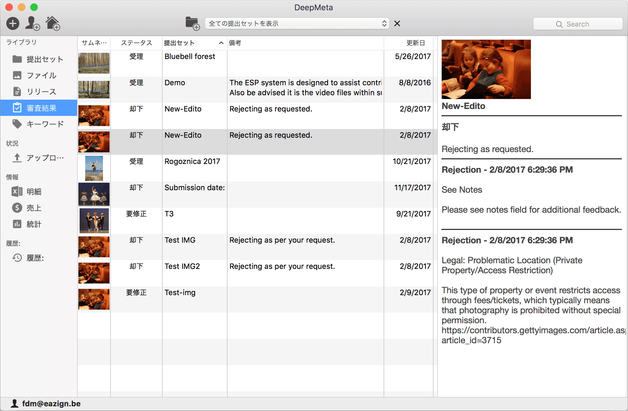Click the upload arrow icon
Screen dimensions: 628x411
point(17,158)
